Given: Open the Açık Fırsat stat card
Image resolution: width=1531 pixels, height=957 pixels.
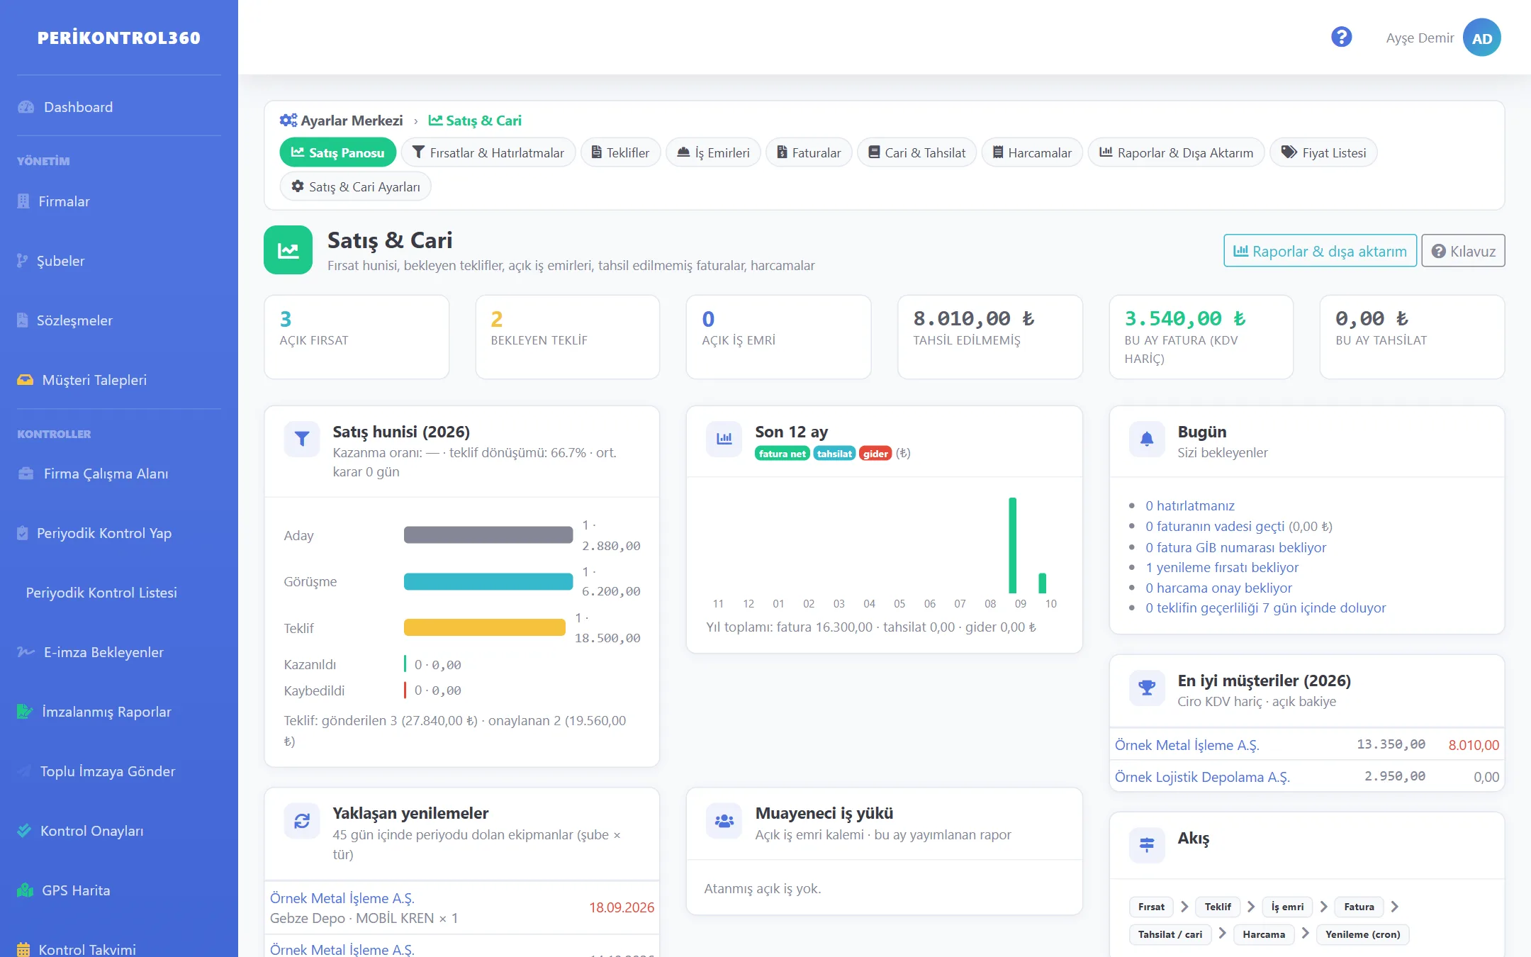Looking at the screenshot, I should click(357, 337).
